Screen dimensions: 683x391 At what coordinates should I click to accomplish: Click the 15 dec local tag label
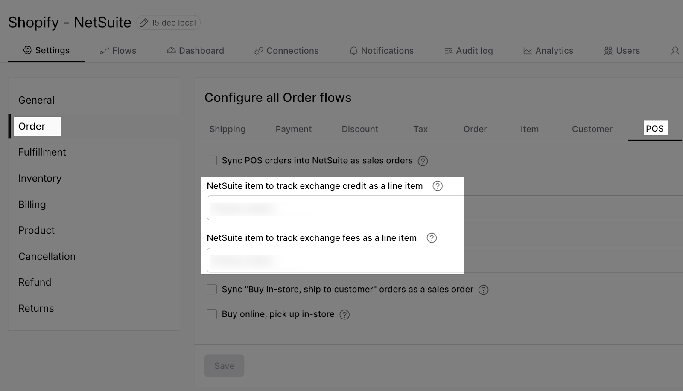pyautogui.click(x=173, y=23)
